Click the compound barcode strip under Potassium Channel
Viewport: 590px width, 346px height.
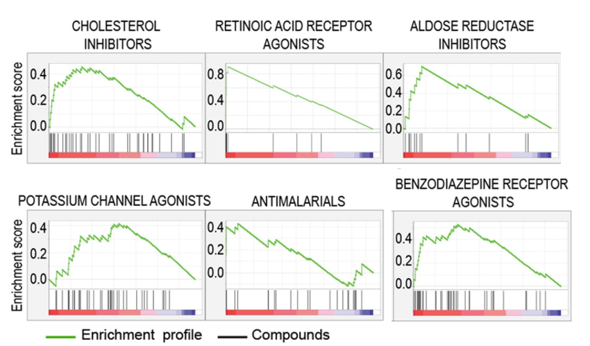coord(123,298)
